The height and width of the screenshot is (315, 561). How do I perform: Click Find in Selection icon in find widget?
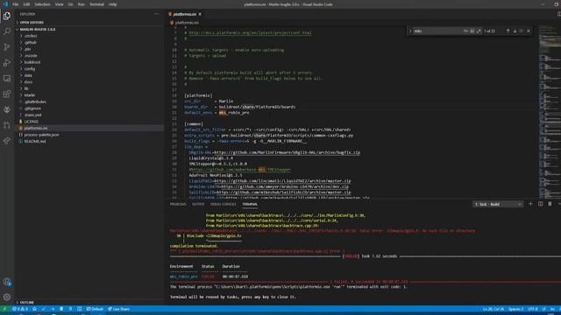point(522,31)
